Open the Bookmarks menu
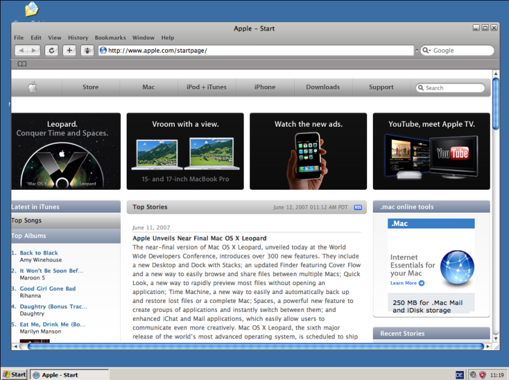509x380 pixels. click(x=110, y=38)
